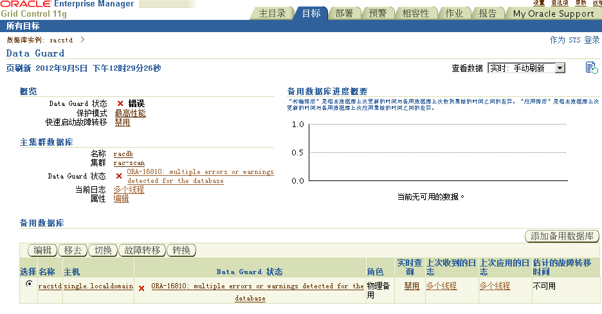The height and width of the screenshot is (314, 602).
Task: Select the racstd standby radio button
Action: pyautogui.click(x=29, y=284)
